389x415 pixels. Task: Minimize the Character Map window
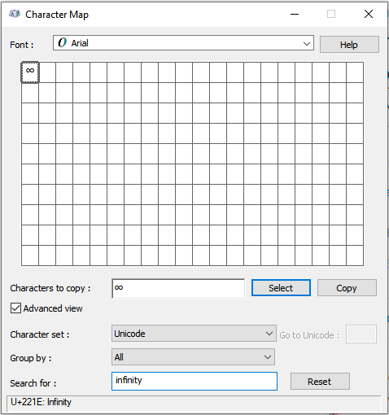[295, 14]
